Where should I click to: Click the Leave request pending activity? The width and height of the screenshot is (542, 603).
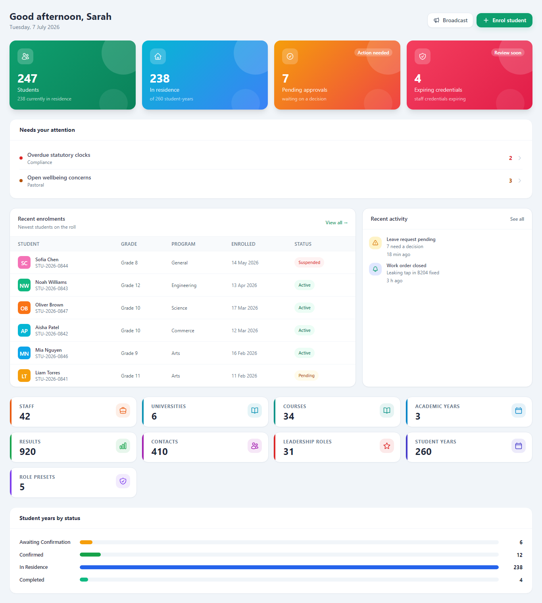click(447, 247)
